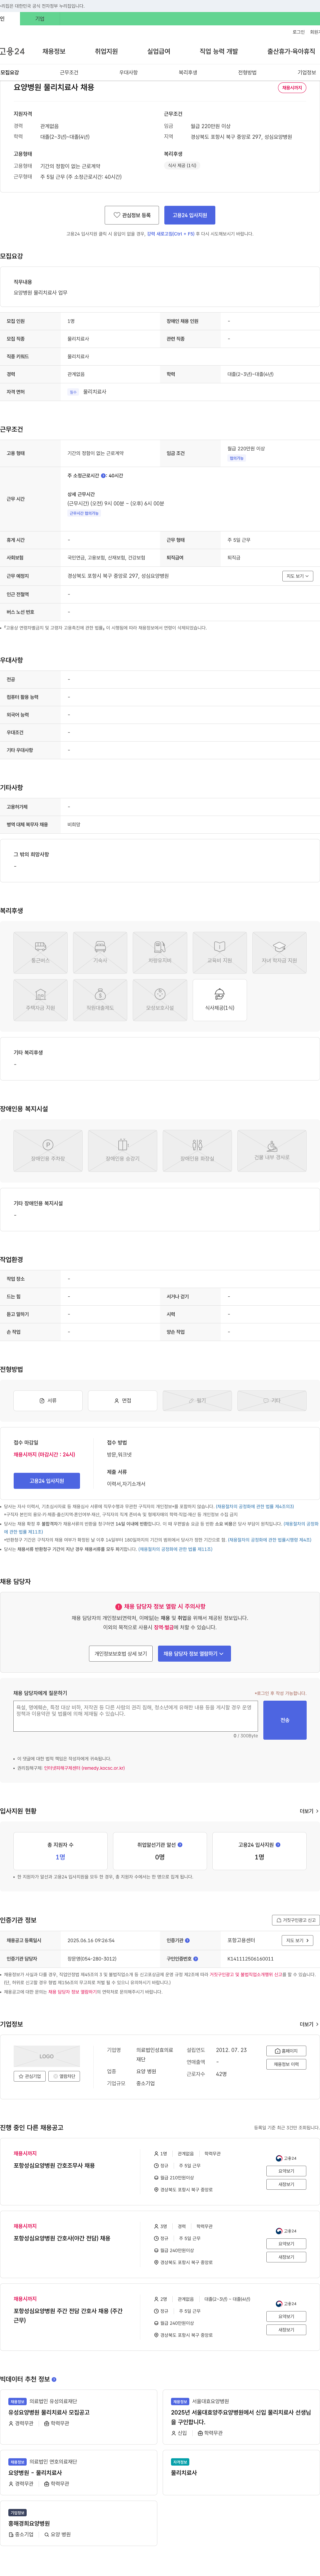Click the 홈페이지 button in company info
Image resolution: width=320 pixels, height=2576 pixels.
pyautogui.click(x=286, y=2051)
